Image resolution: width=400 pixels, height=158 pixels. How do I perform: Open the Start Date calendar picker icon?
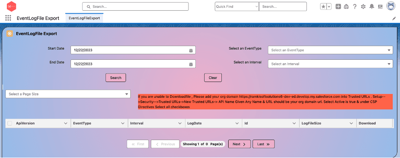[191, 50]
